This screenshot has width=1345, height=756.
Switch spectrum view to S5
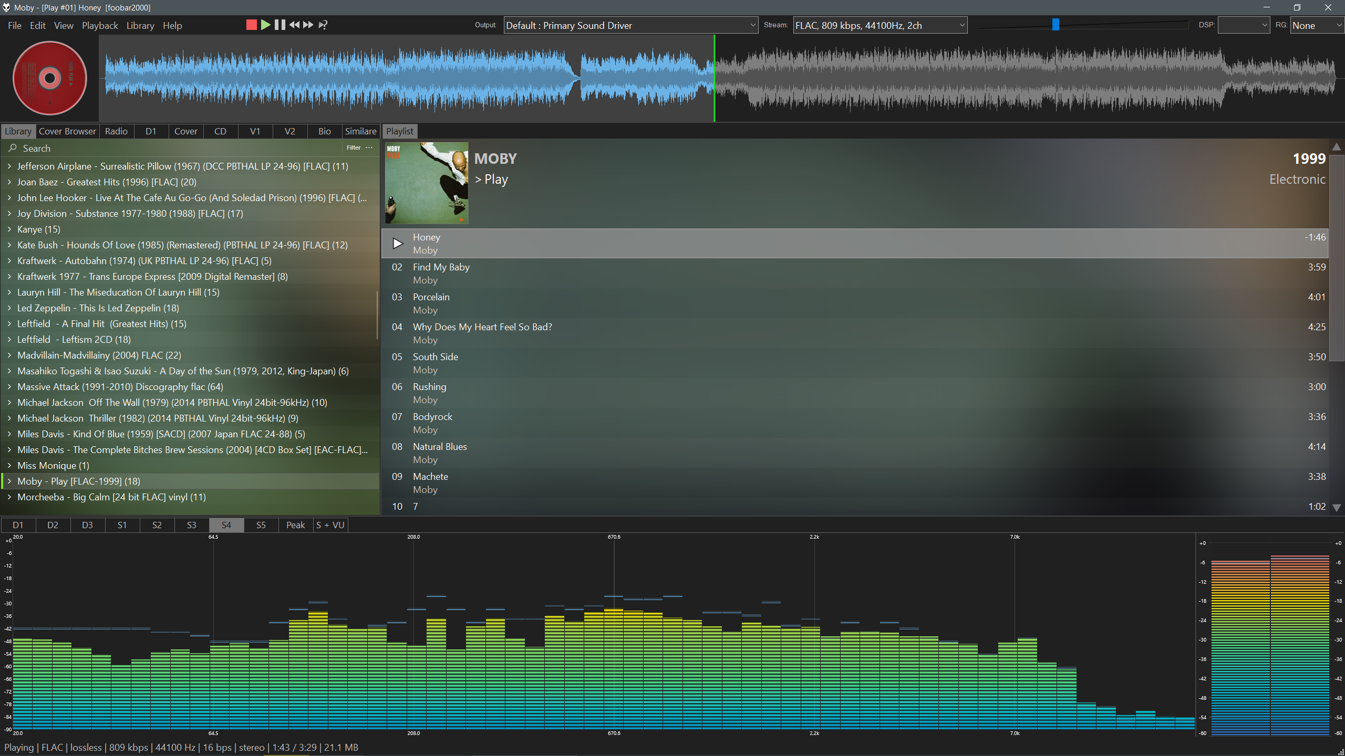(x=261, y=525)
